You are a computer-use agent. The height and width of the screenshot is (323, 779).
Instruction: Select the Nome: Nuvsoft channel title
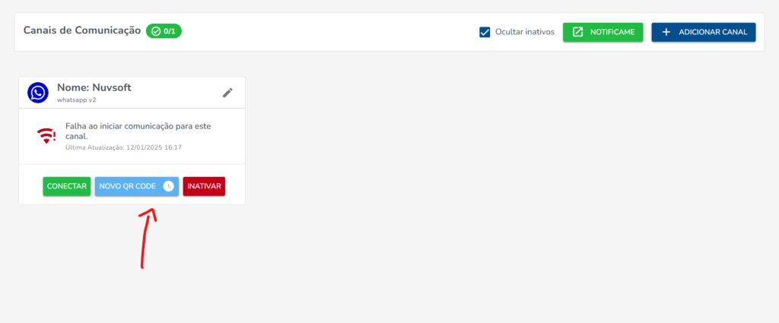point(94,87)
